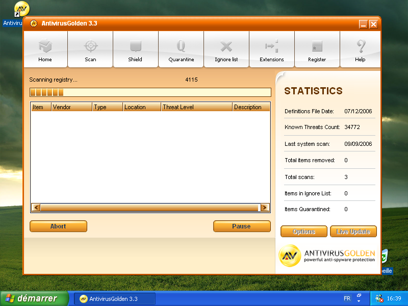
Task: Click the AntivirusGolden title bar logo icon
Action: (x=34, y=23)
